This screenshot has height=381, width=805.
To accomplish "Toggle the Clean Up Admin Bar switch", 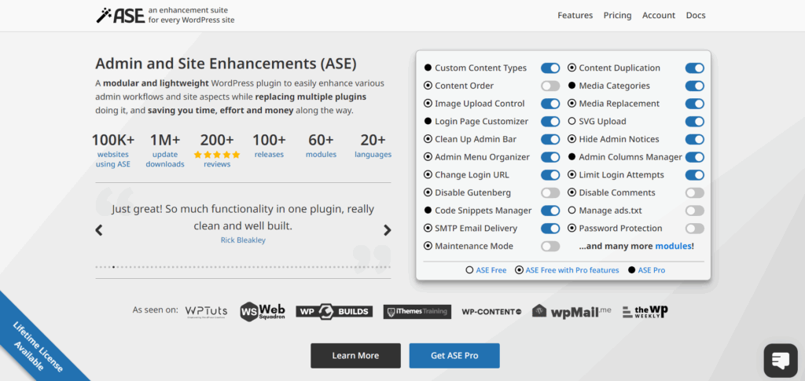I will click(550, 139).
